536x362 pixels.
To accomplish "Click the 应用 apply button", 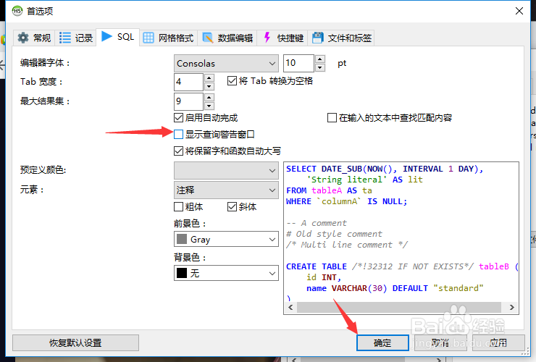I will (498, 343).
